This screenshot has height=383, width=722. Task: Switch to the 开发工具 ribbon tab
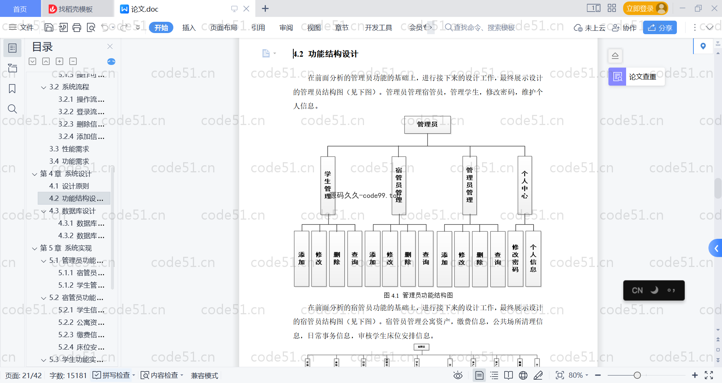(x=378, y=27)
